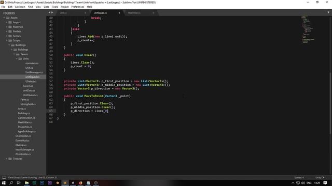Click the Textures folder icon
This screenshot has height=186, width=332.
(10, 159)
